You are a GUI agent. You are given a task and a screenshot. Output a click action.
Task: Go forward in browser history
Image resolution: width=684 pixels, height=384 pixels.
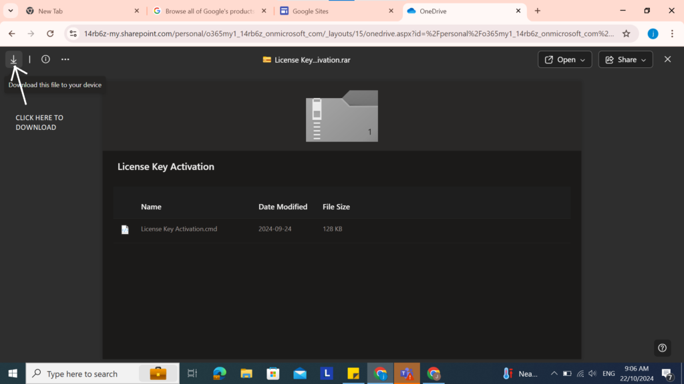click(31, 33)
